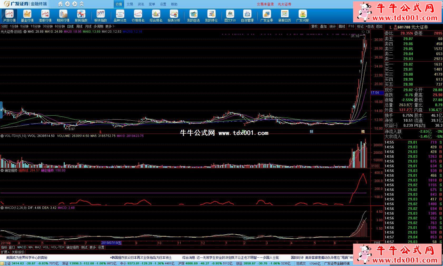This screenshot has width=443, height=266.
Task: Click the +自选 add to watchlist button
Action: tap(370, 26)
